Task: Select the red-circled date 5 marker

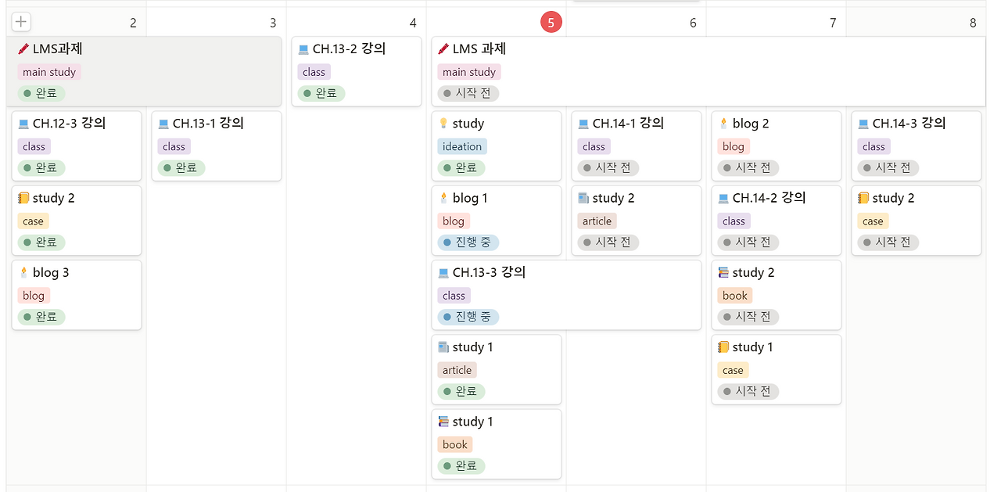Action: pyautogui.click(x=551, y=22)
